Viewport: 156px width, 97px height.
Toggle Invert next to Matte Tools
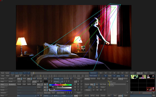53,93
